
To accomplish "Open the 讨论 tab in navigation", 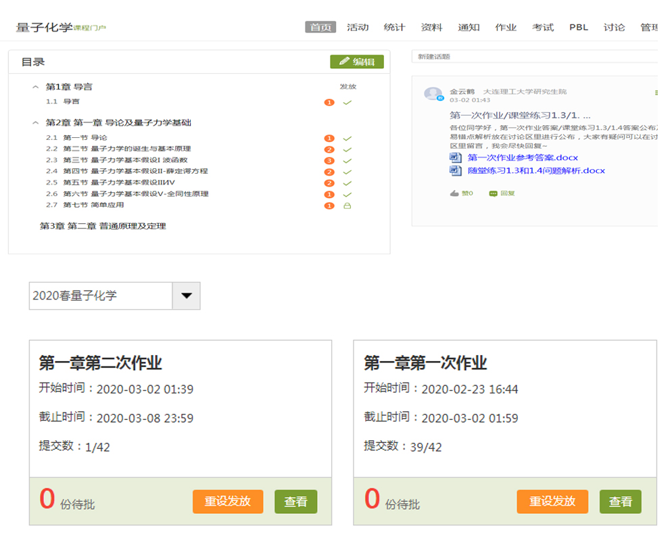I will tap(614, 28).
